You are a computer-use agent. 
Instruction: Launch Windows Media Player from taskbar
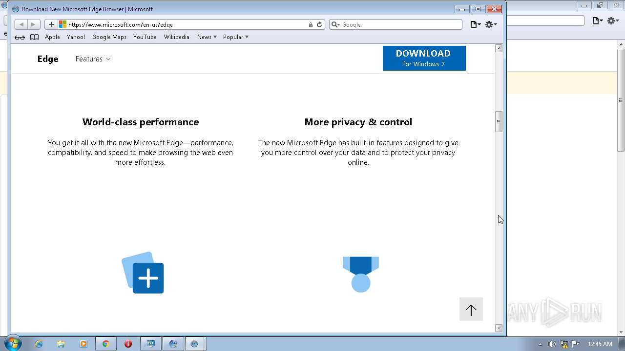tap(83, 344)
